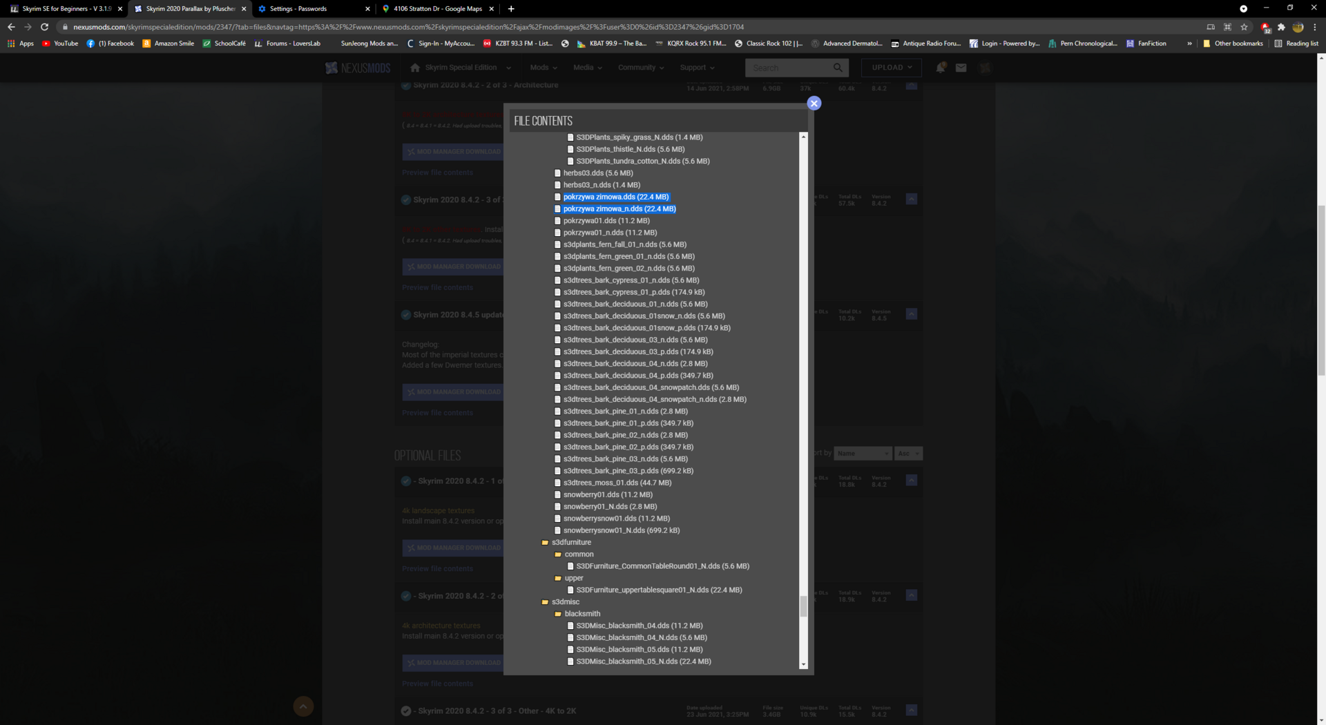Click the file icon beside snowberry01.dds

[557, 494]
